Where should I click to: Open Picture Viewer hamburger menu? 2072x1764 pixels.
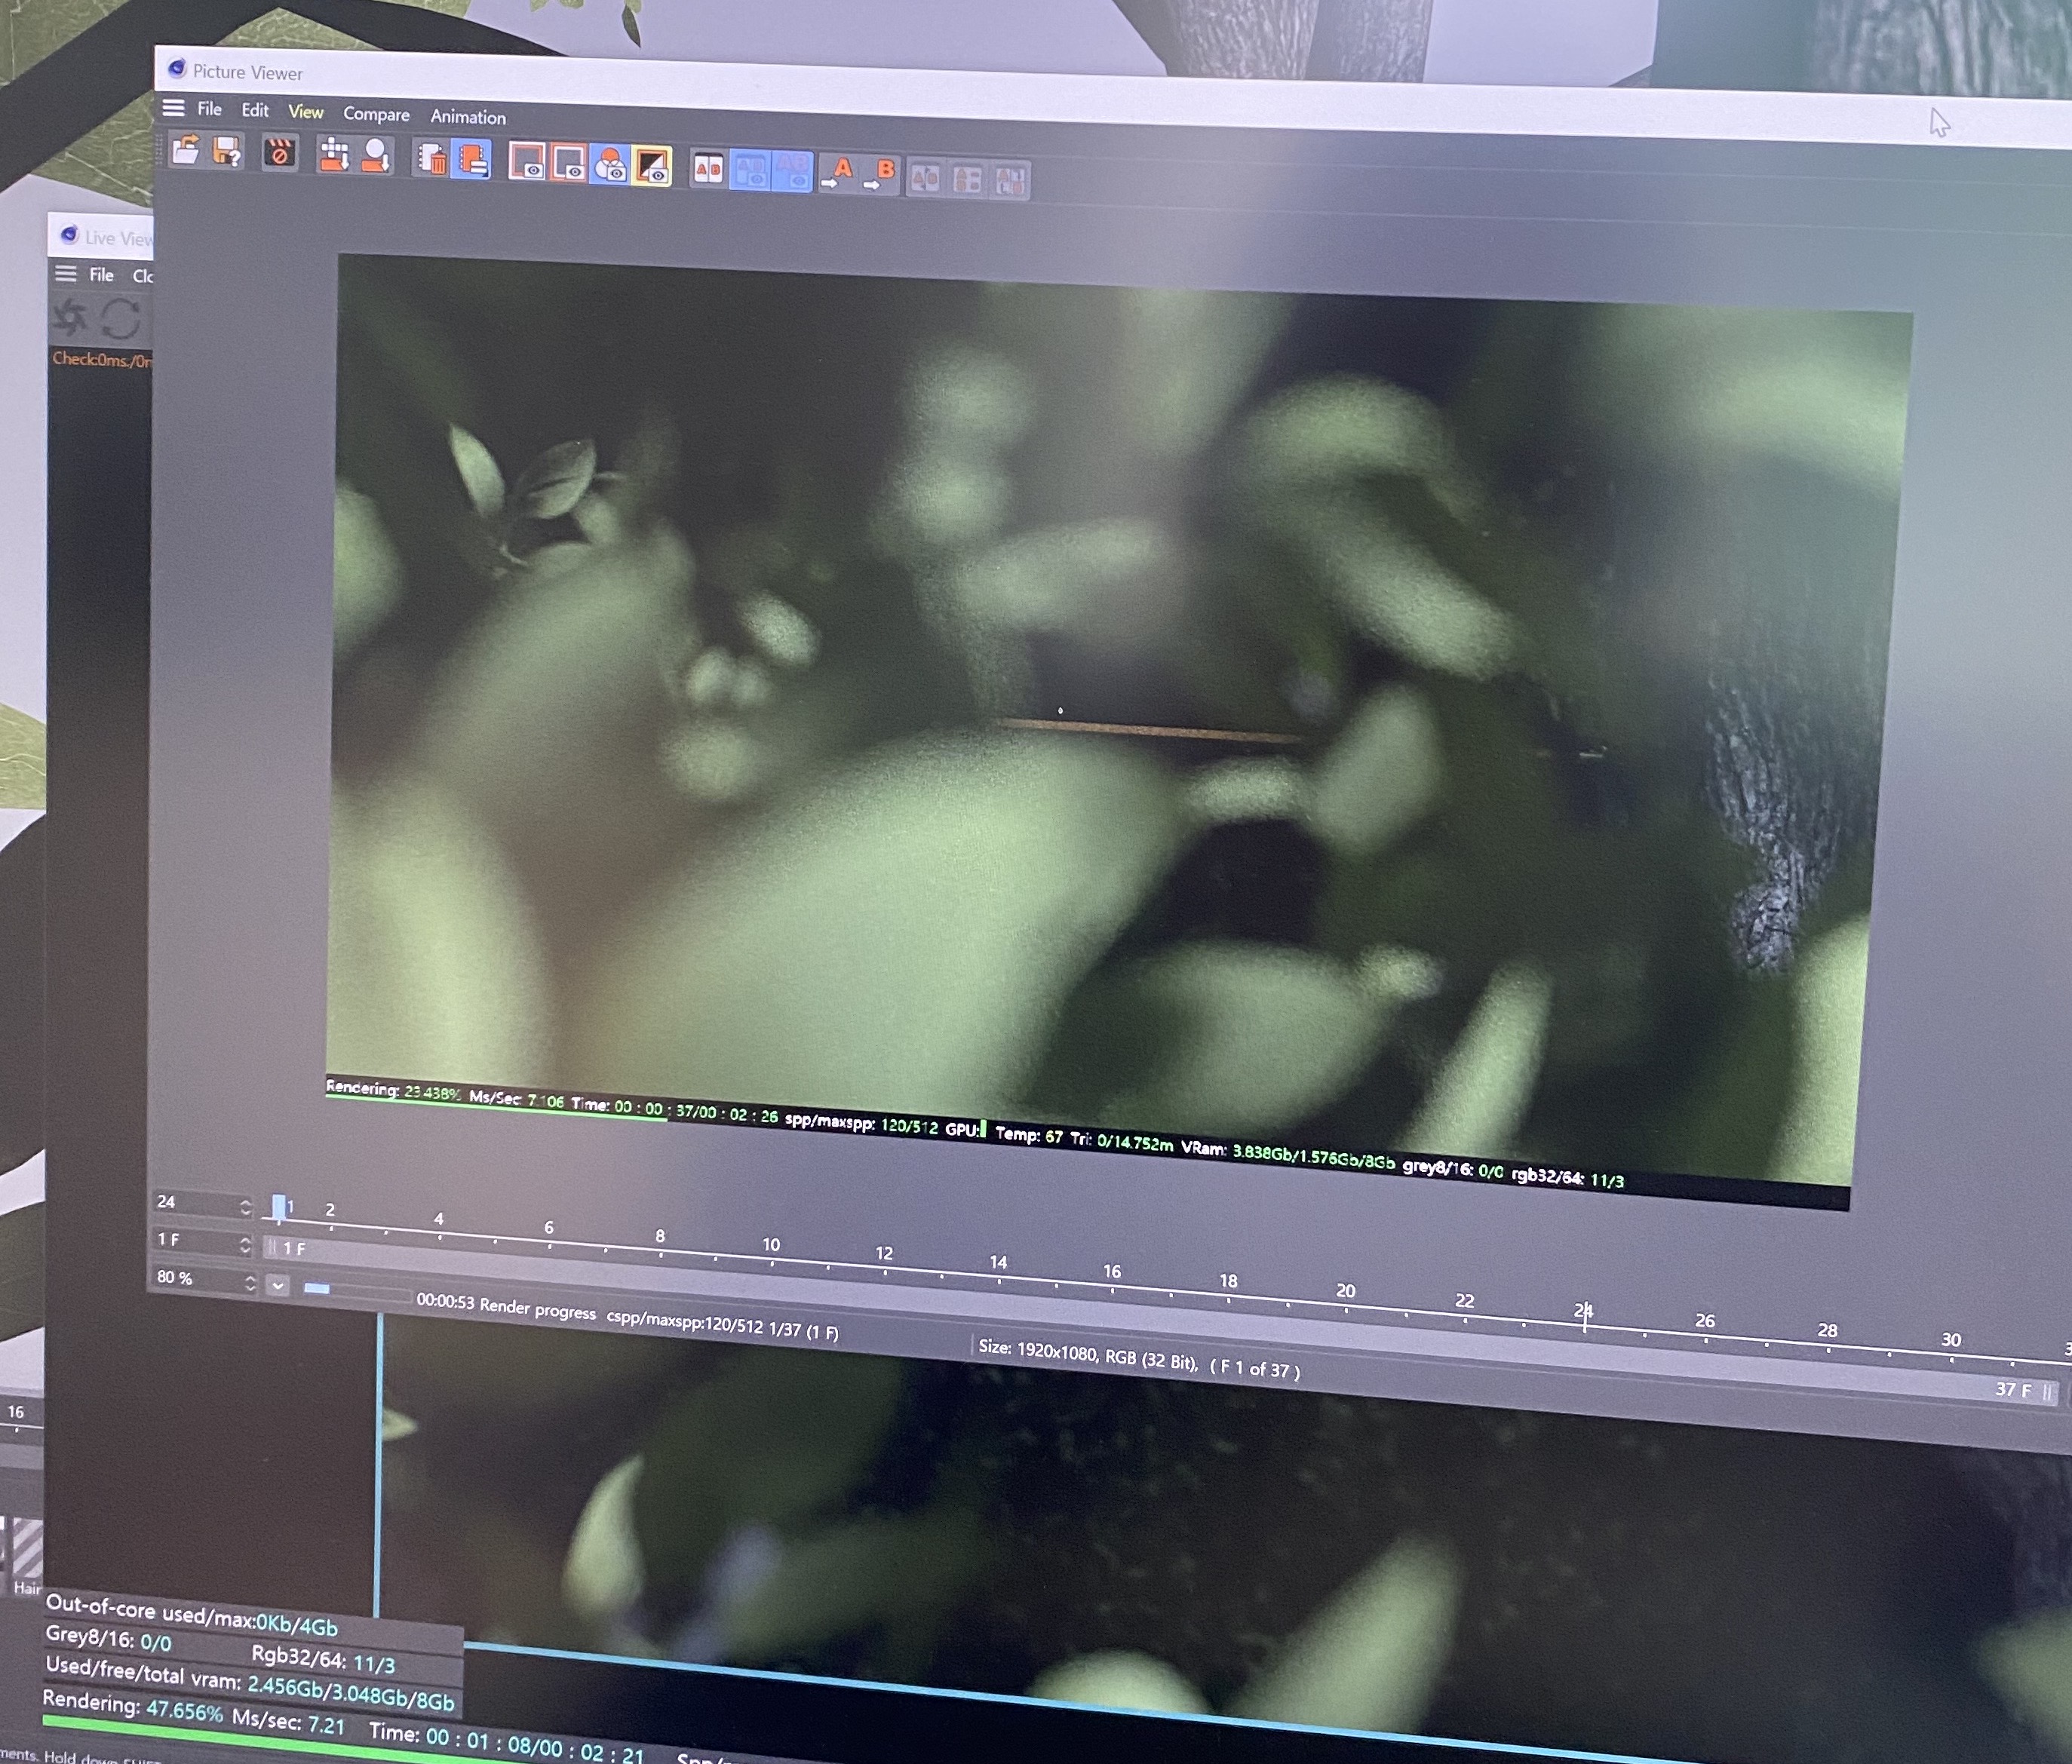click(x=173, y=107)
